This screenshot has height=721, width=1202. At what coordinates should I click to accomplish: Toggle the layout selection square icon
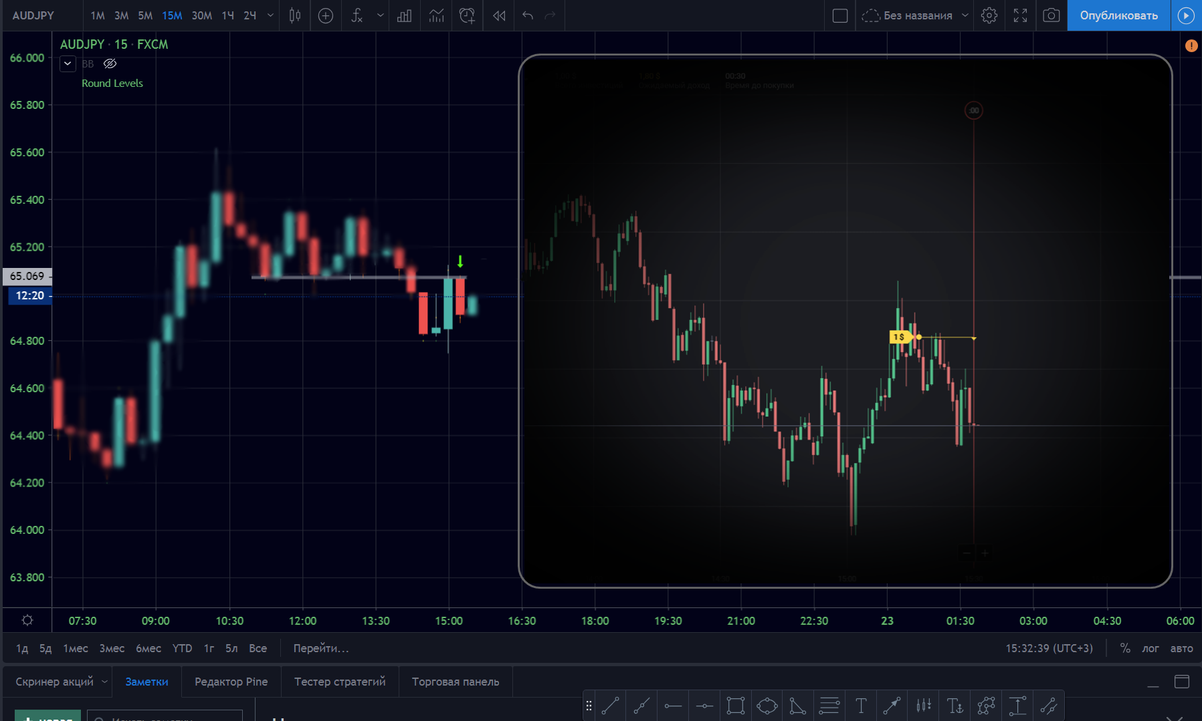coord(840,15)
